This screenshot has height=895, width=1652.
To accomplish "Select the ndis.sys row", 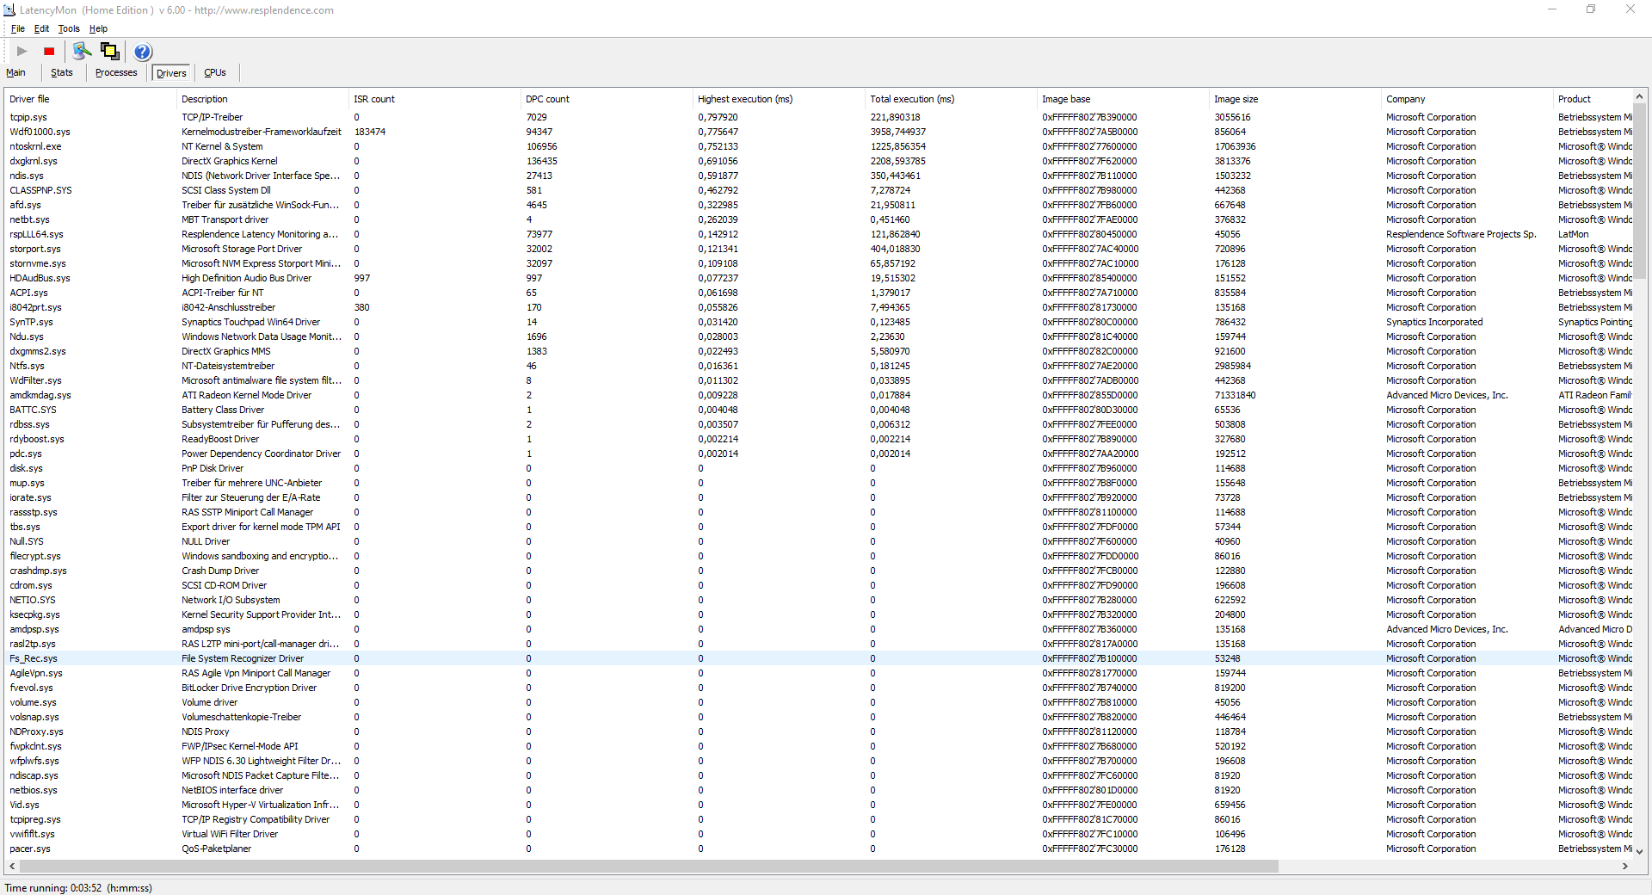I will [818, 176].
